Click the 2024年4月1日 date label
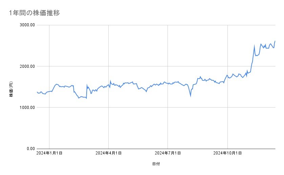Viewport: 284px width, 175px height. (108, 153)
